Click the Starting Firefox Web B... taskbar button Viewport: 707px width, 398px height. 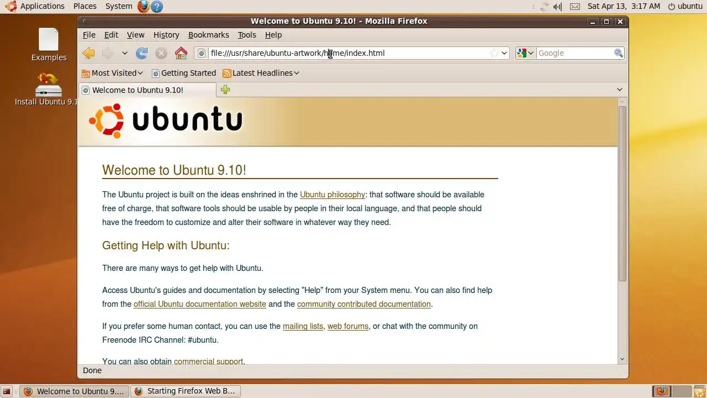click(186, 391)
